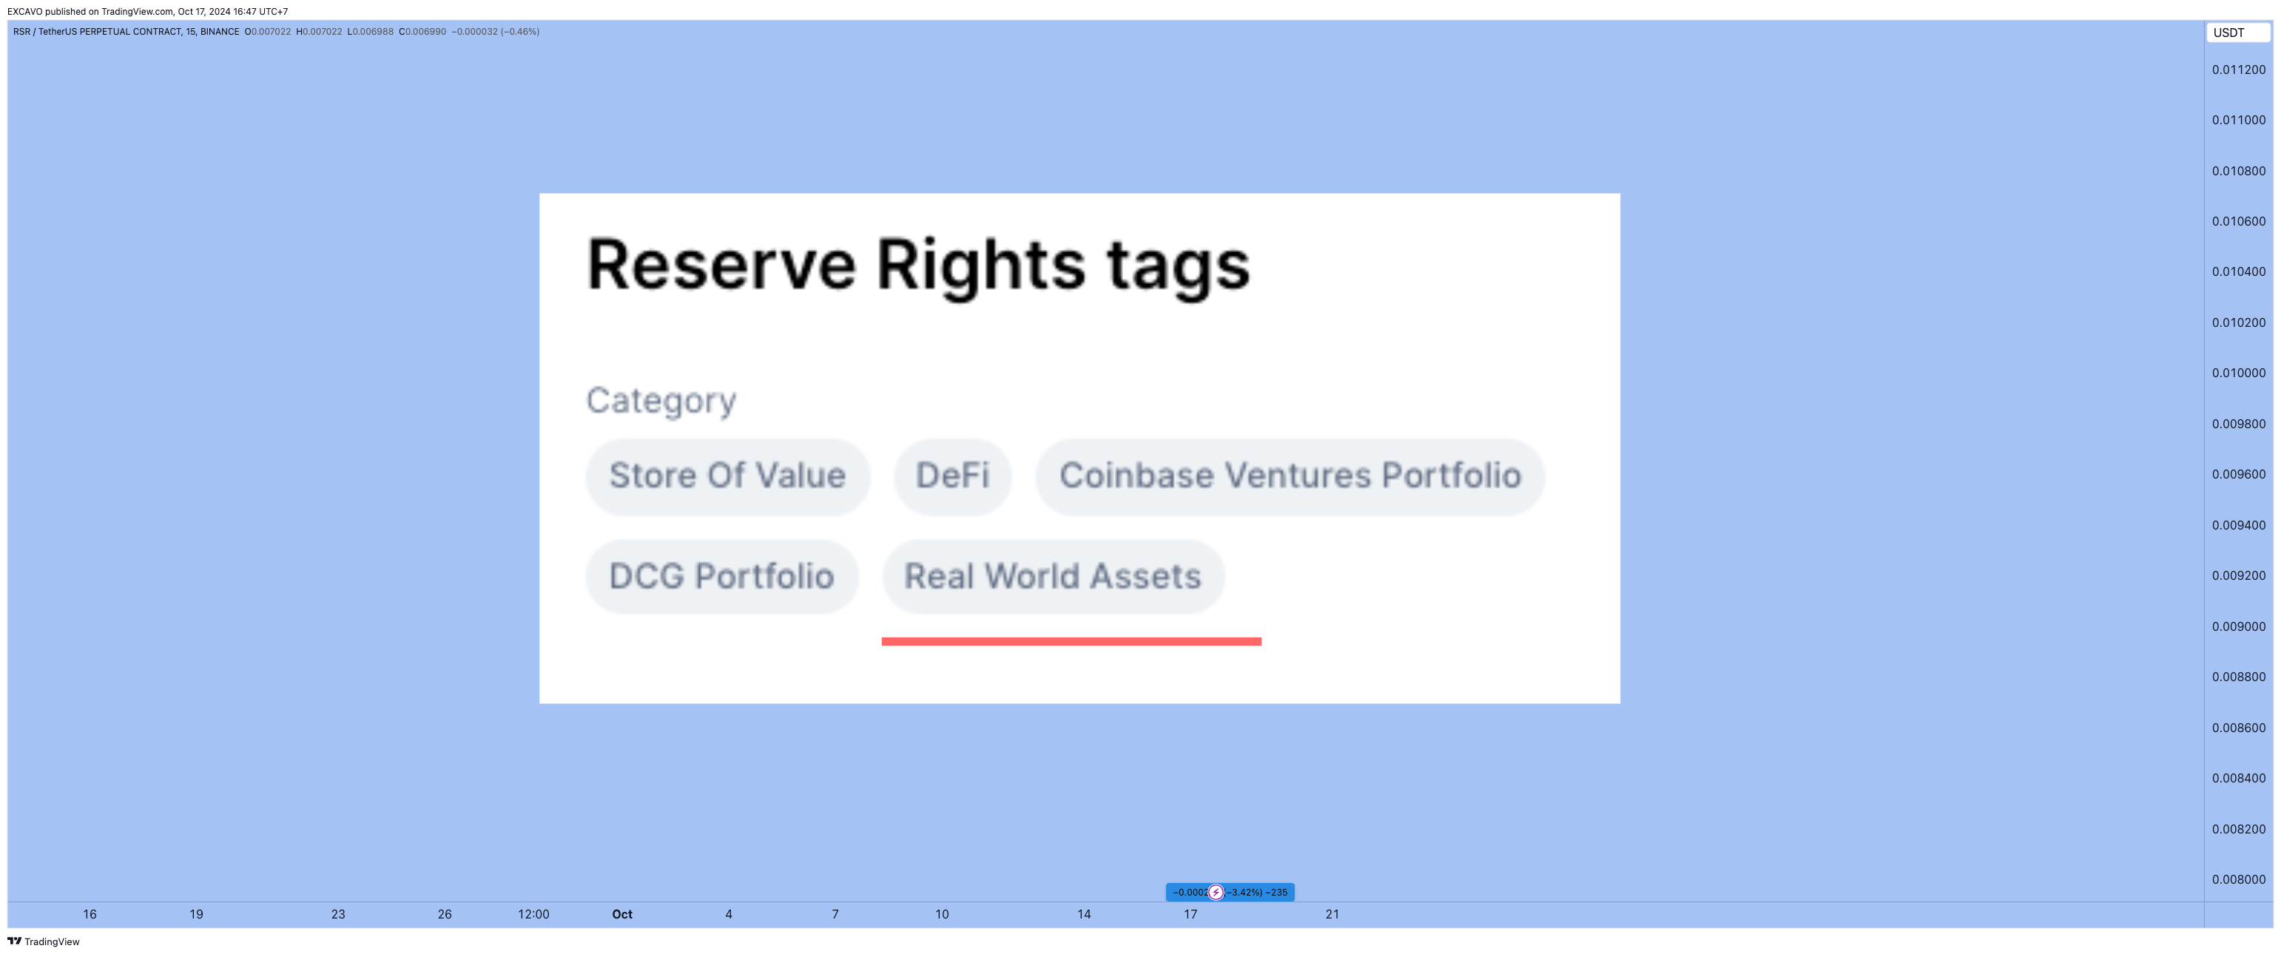Click the lightning bolt icon on time axis

coord(1216,892)
